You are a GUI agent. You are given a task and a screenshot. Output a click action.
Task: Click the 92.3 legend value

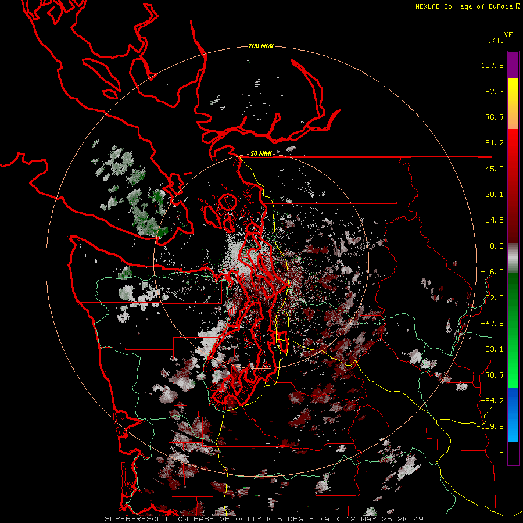(495, 91)
